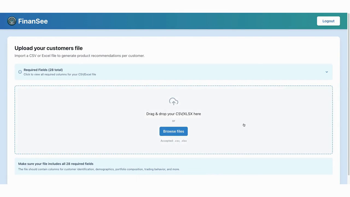Click the FinanSee brand name
Viewport: 350px width, 197px height.
(x=33, y=21)
